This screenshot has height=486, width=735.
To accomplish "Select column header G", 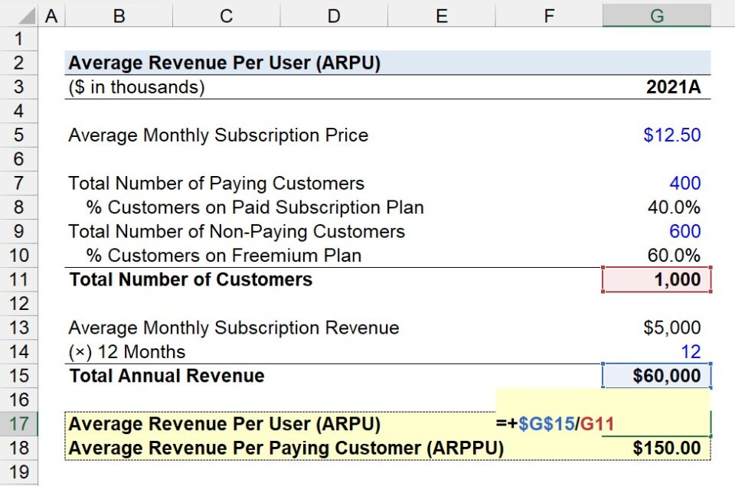I will [656, 13].
